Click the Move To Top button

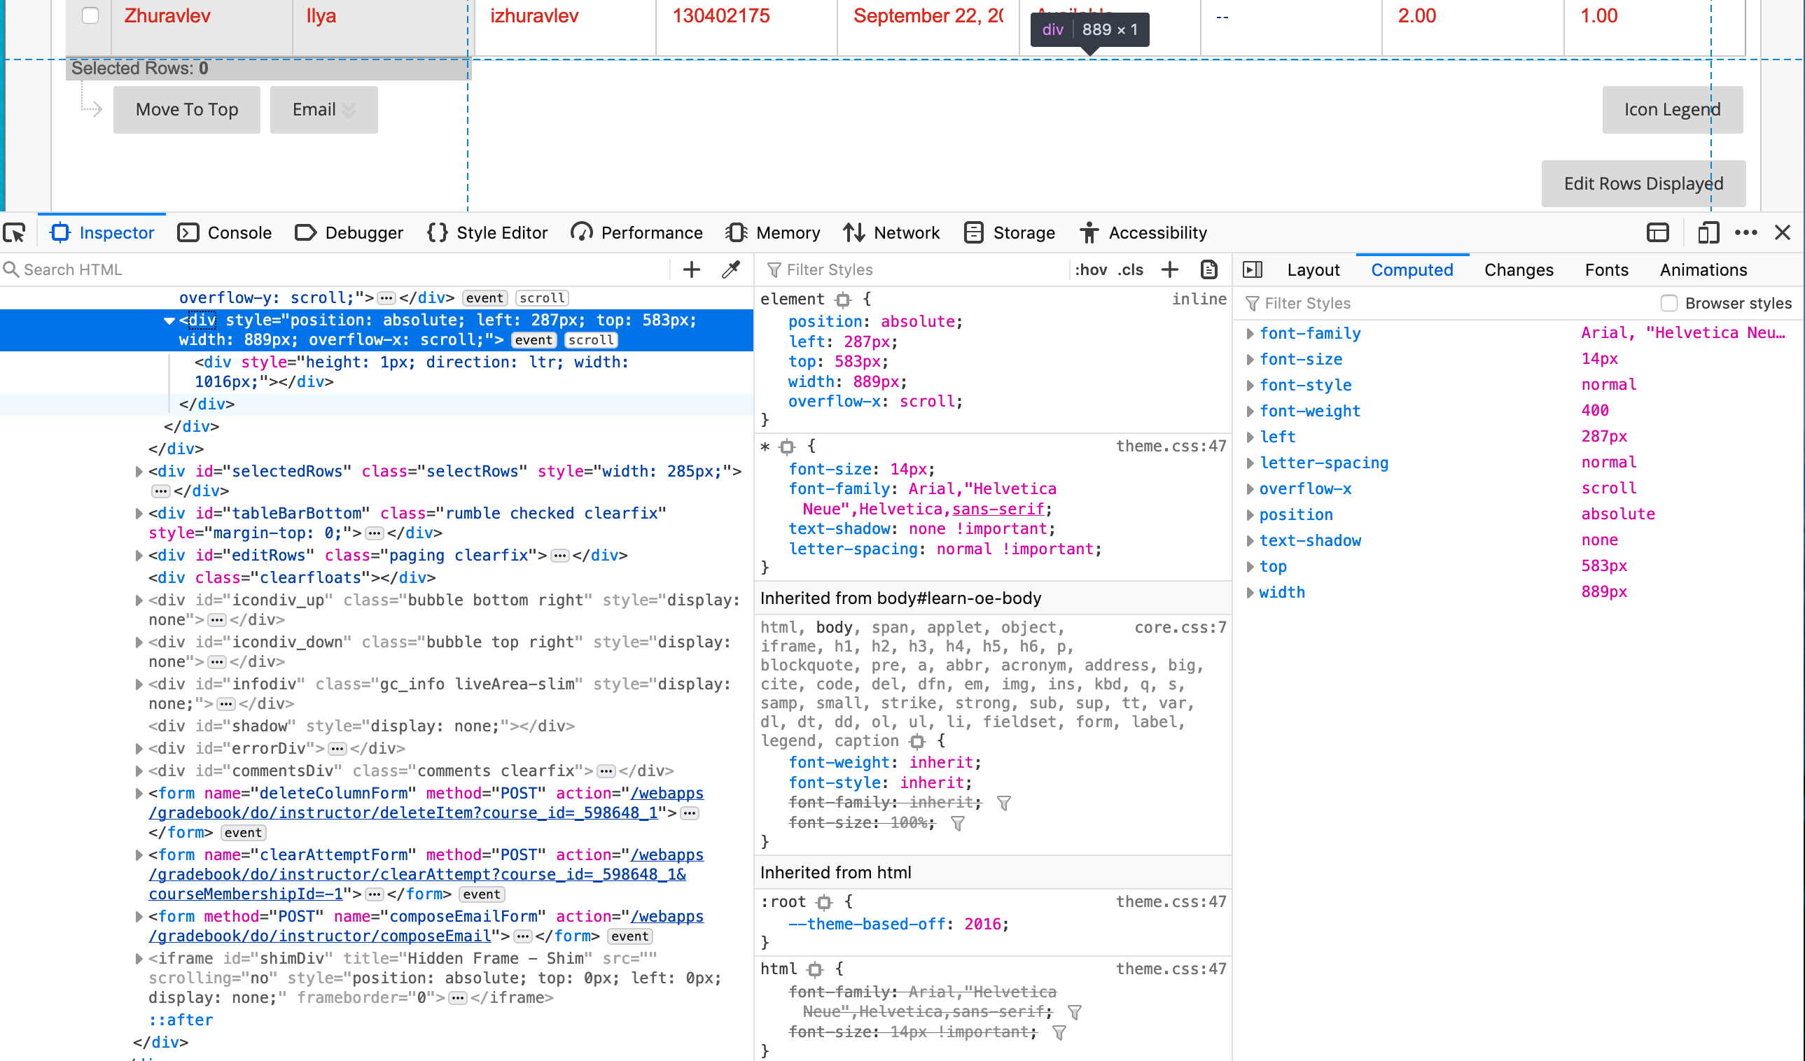(x=186, y=110)
